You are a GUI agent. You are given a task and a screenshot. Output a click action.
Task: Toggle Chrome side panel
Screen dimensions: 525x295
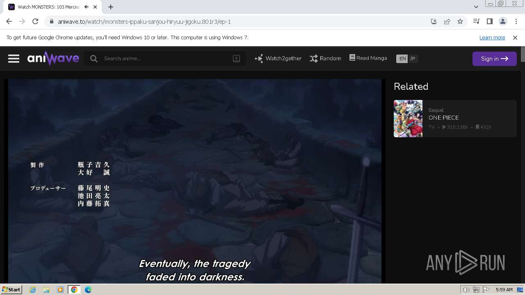[489, 21]
